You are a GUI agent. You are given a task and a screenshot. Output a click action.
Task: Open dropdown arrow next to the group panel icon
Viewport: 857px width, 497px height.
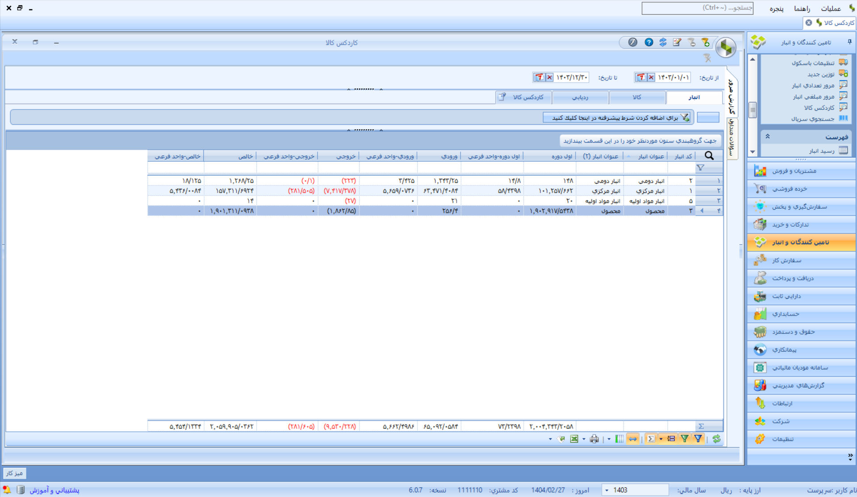click(661, 439)
